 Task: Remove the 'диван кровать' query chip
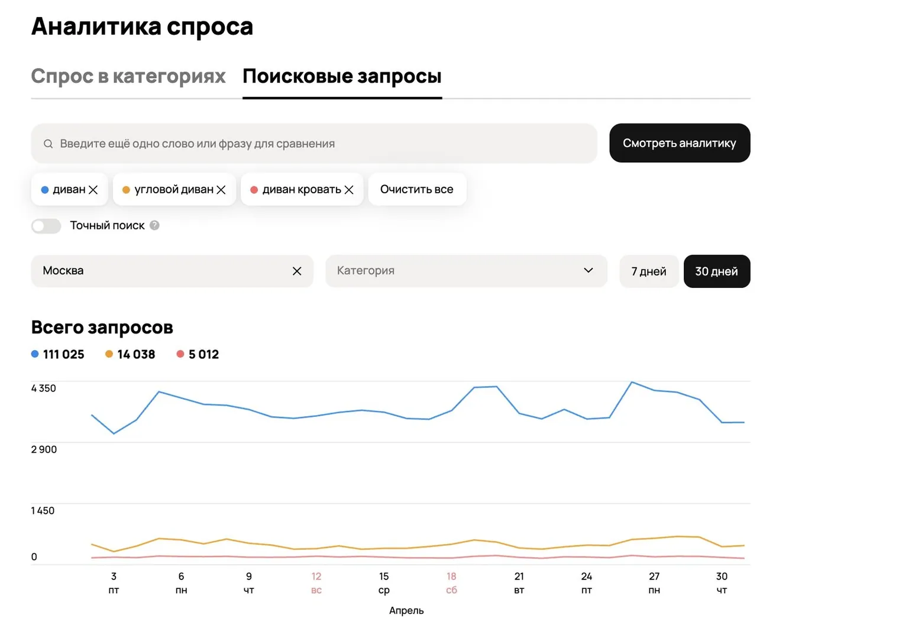(x=349, y=190)
